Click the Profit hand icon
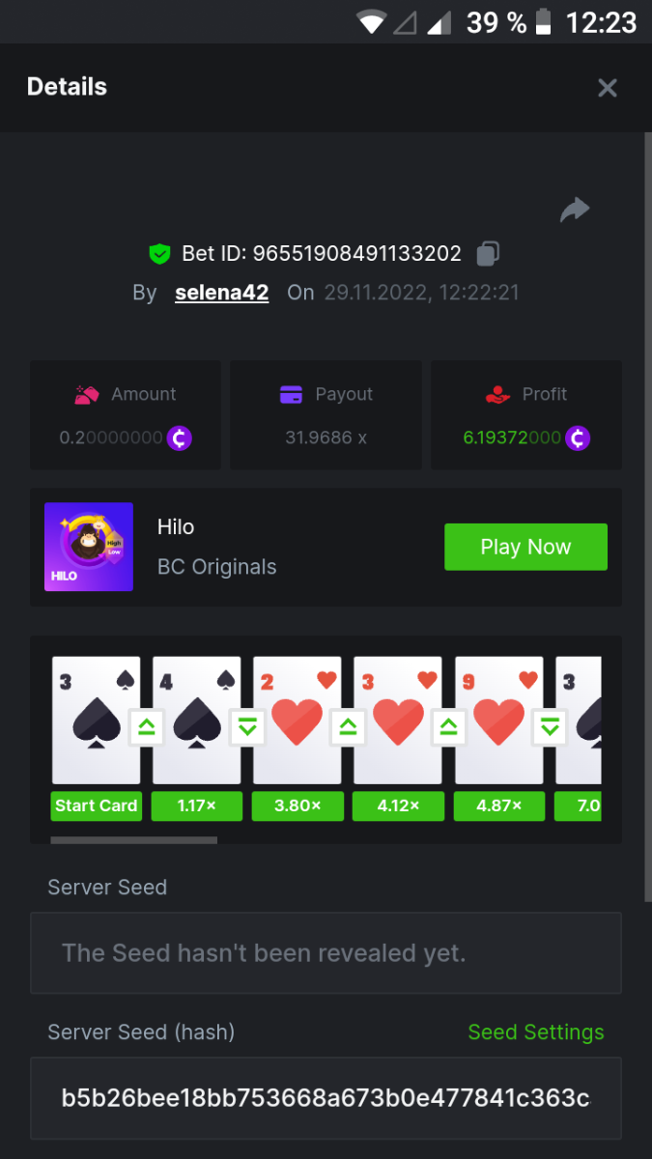Screen dimensions: 652x1159 pos(497,394)
